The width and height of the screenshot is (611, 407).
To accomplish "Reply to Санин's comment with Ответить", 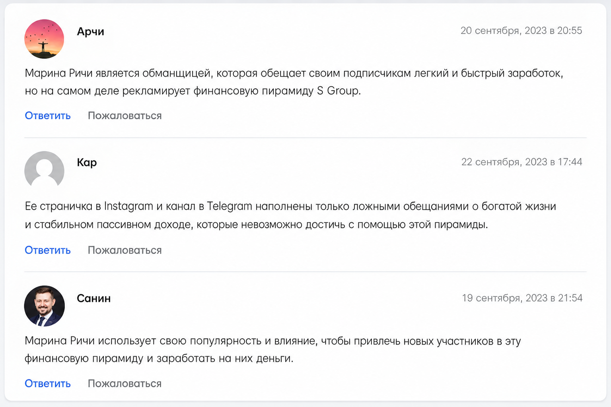I will pyautogui.click(x=48, y=384).
